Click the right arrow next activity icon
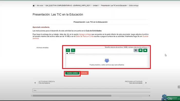 146,83
